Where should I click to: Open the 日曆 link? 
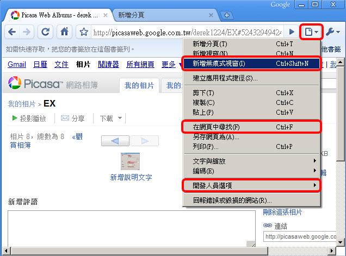pos(40,64)
